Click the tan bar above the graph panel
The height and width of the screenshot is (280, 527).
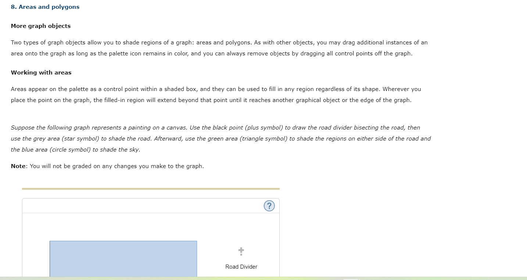coord(151,189)
